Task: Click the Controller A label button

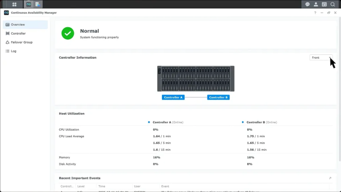Action: pos(173,98)
